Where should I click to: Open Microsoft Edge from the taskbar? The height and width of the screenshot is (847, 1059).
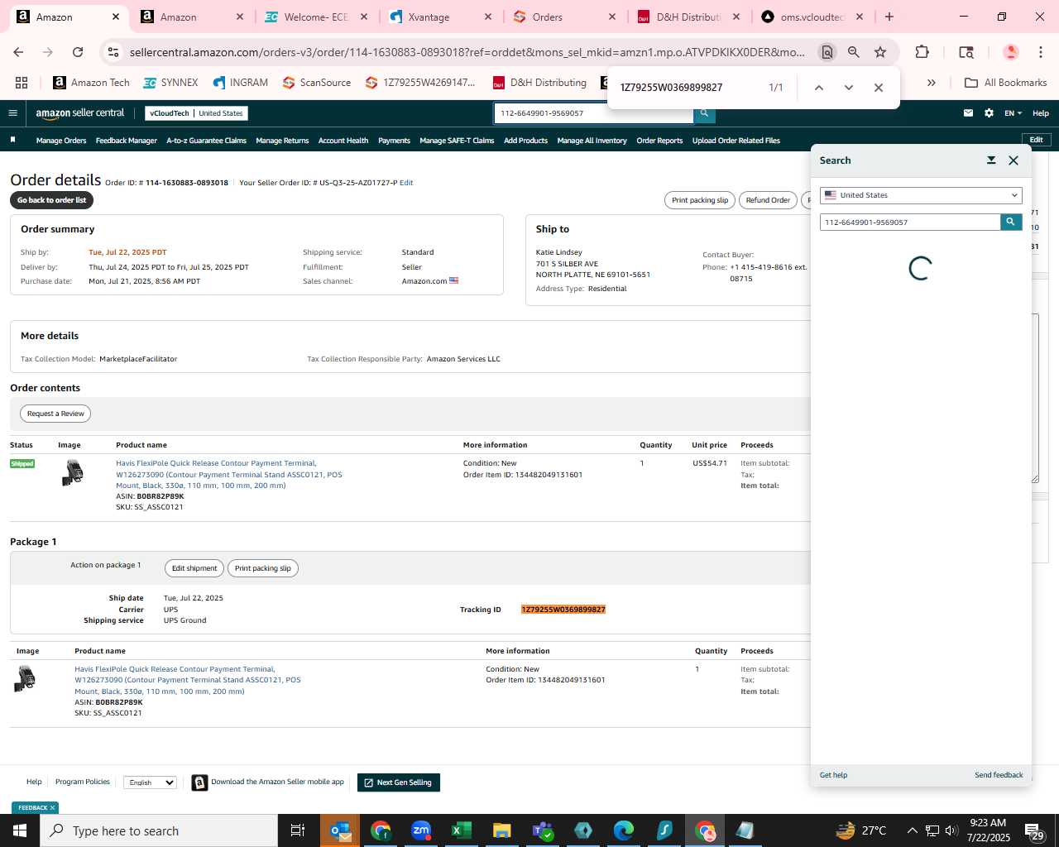624,830
